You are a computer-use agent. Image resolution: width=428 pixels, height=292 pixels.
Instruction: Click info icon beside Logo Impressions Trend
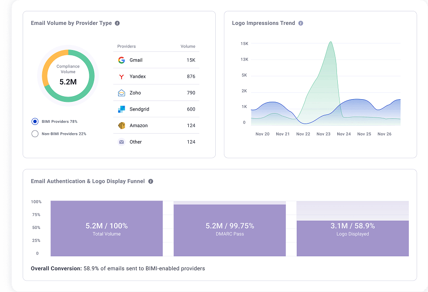(301, 23)
